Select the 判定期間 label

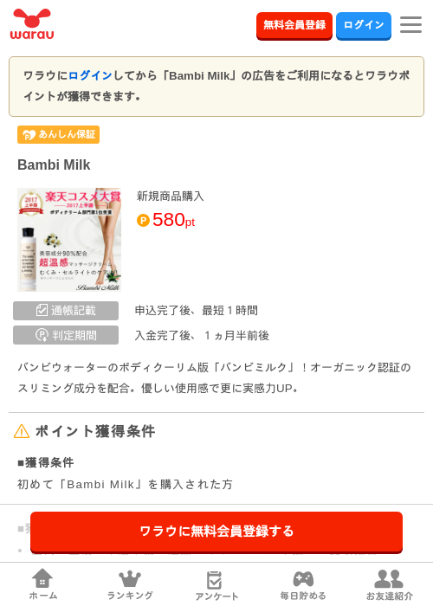66,335
